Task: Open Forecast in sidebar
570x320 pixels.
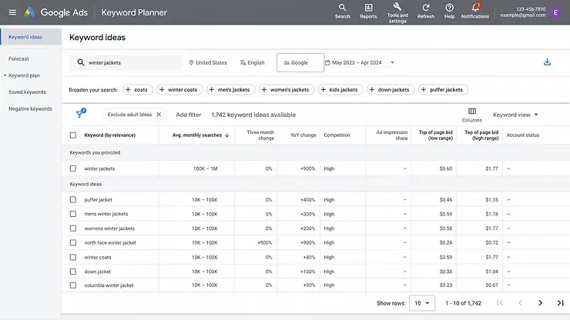Action: point(18,58)
